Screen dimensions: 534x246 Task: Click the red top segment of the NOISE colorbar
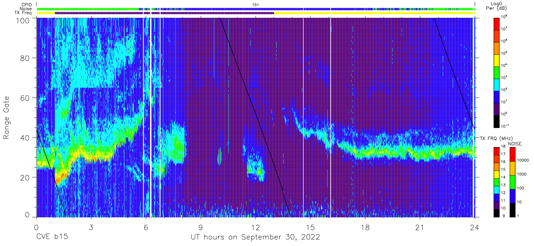[512, 154]
